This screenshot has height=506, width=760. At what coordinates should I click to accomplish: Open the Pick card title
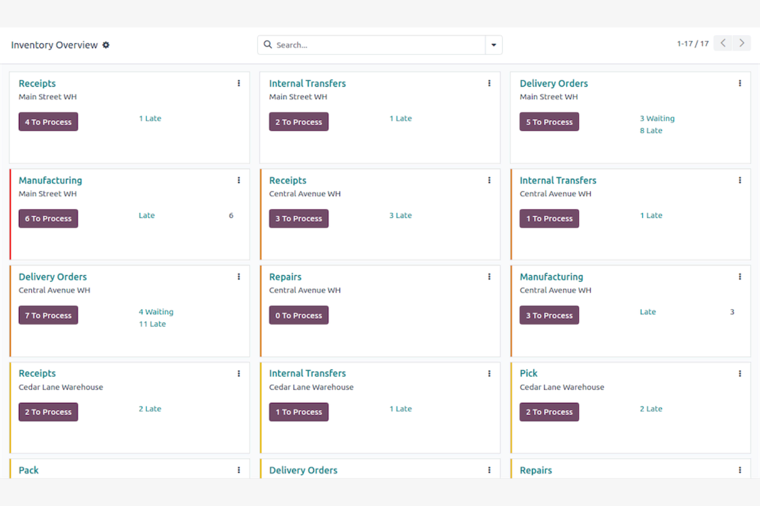pyautogui.click(x=528, y=373)
